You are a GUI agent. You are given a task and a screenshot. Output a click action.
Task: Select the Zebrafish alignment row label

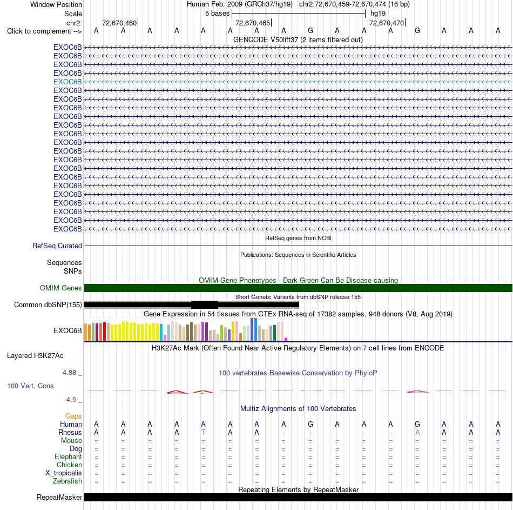pos(67,481)
